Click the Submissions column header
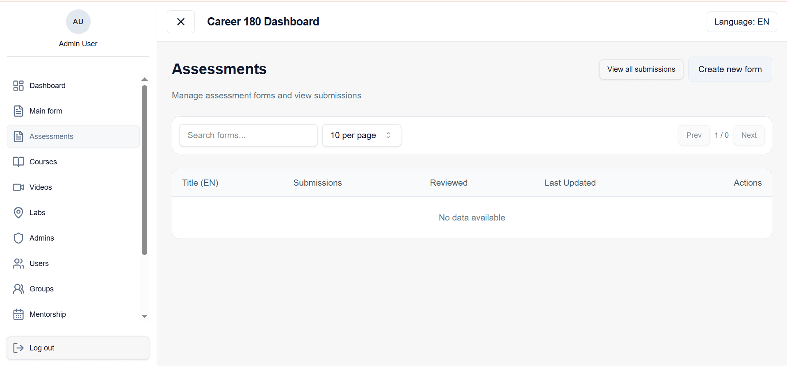This screenshot has width=787, height=366. coord(317,183)
